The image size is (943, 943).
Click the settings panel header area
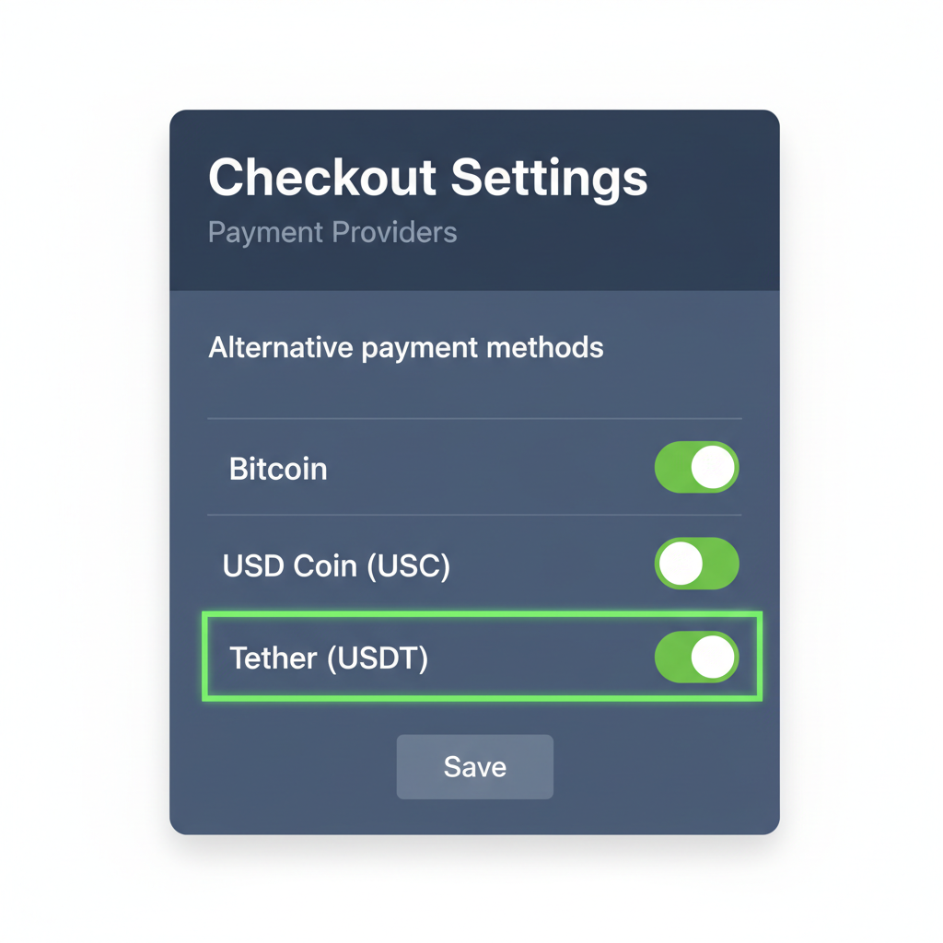point(474,198)
